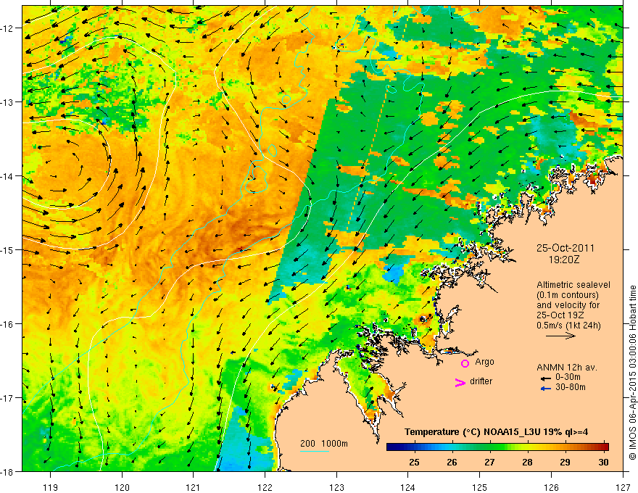Click the black 0-30m arrow legend symbol

coord(546,378)
